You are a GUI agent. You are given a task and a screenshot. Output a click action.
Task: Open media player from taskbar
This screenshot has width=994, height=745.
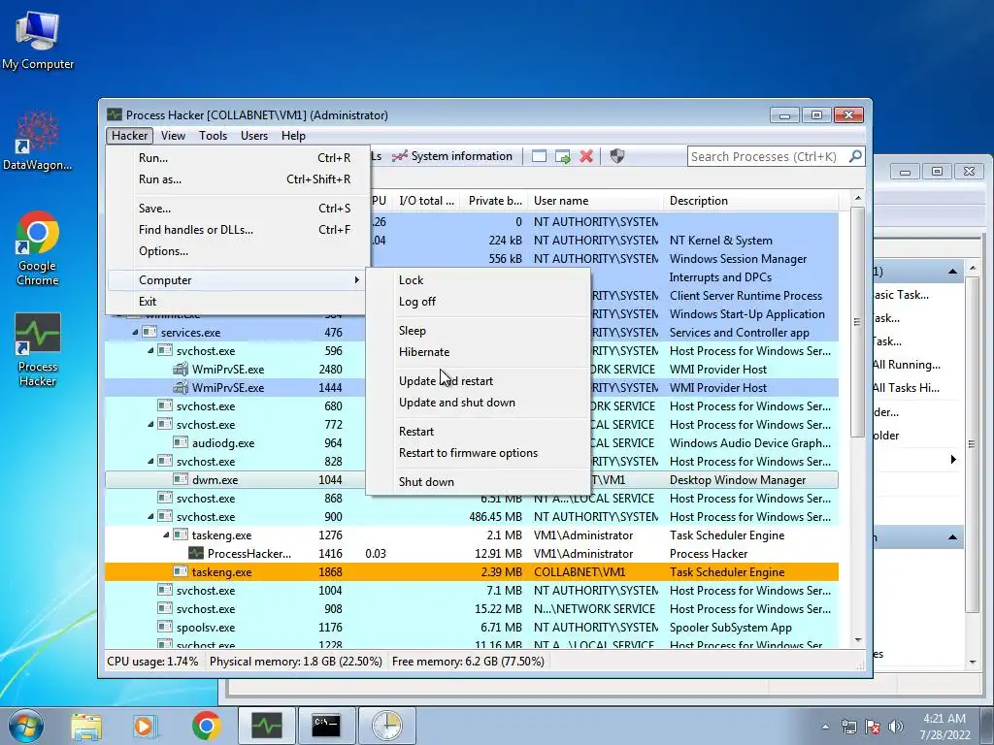tap(146, 726)
